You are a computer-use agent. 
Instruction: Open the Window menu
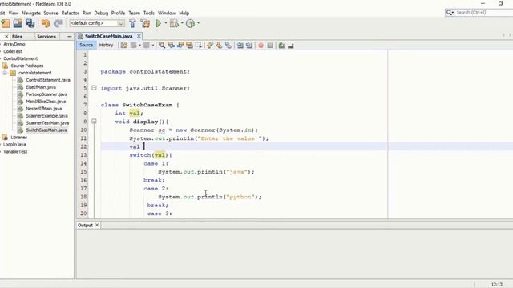pos(167,13)
